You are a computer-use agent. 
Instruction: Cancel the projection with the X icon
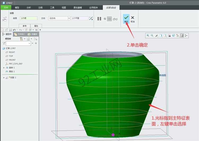point(133,19)
